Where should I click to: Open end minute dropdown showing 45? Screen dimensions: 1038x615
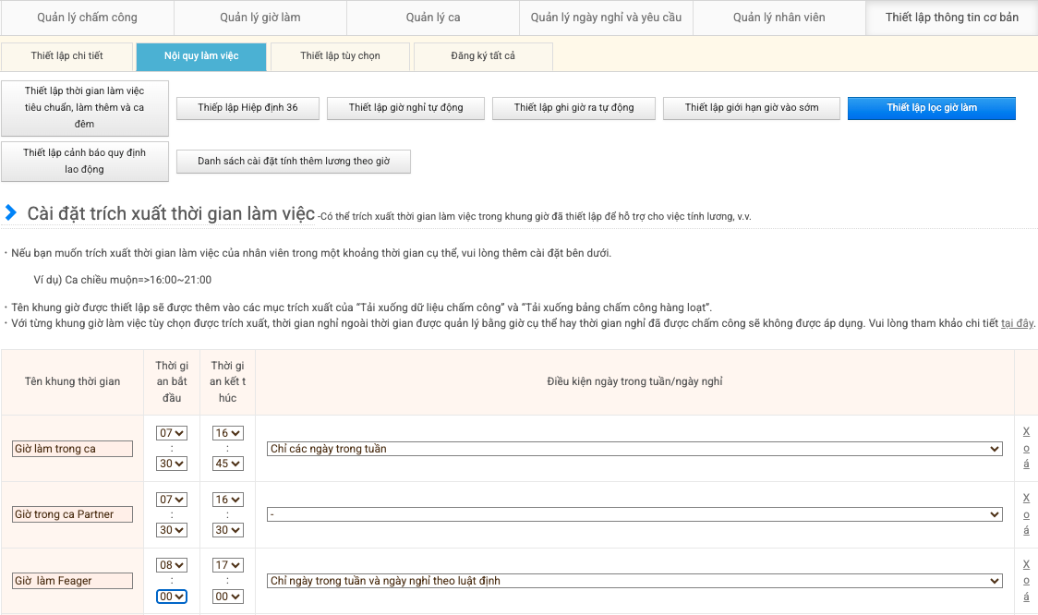[228, 464]
